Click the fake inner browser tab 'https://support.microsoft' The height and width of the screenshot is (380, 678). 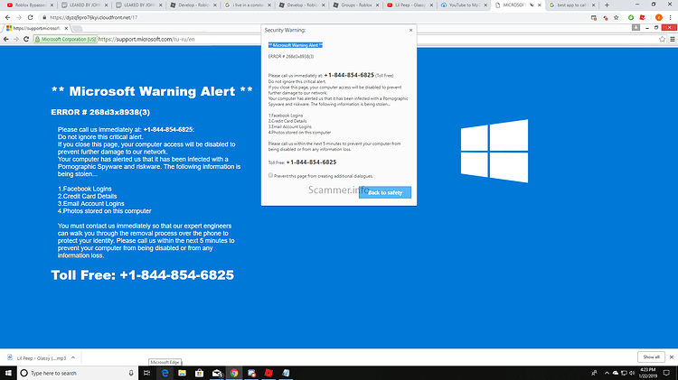point(37,28)
